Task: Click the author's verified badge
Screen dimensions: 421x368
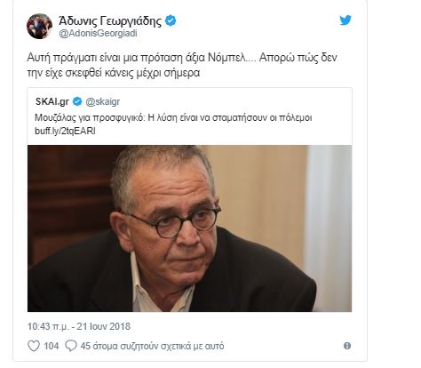Action: point(171,20)
